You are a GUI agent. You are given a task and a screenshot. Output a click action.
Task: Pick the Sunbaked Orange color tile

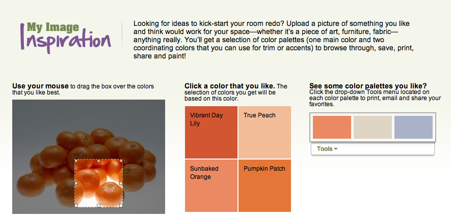pyautogui.click(x=211, y=185)
